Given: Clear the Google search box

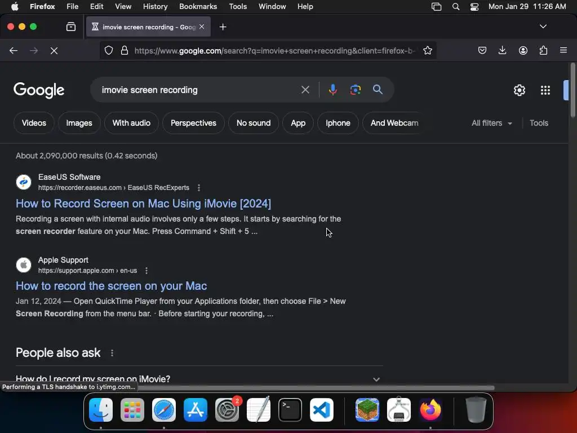Looking at the screenshot, I should pos(305,90).
